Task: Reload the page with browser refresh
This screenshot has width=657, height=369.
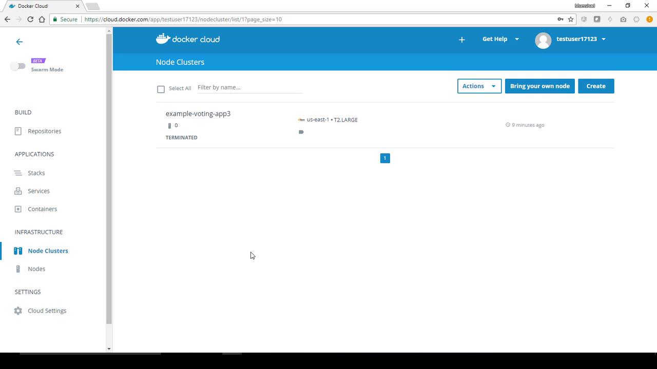Action: point(30,19)
